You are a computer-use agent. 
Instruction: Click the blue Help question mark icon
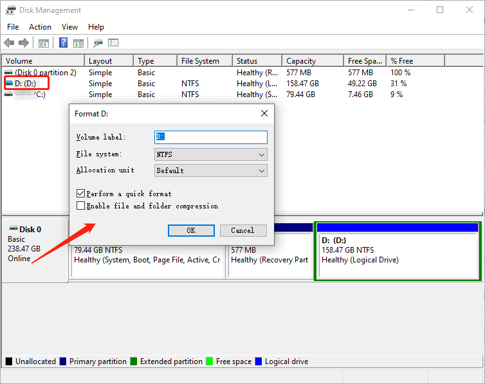coord(63,43)
